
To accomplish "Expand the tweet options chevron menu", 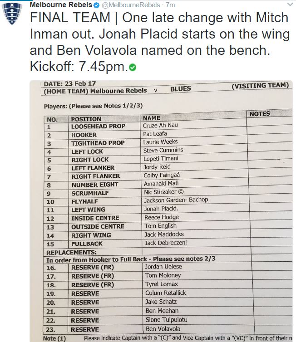I will pos(290,5).
